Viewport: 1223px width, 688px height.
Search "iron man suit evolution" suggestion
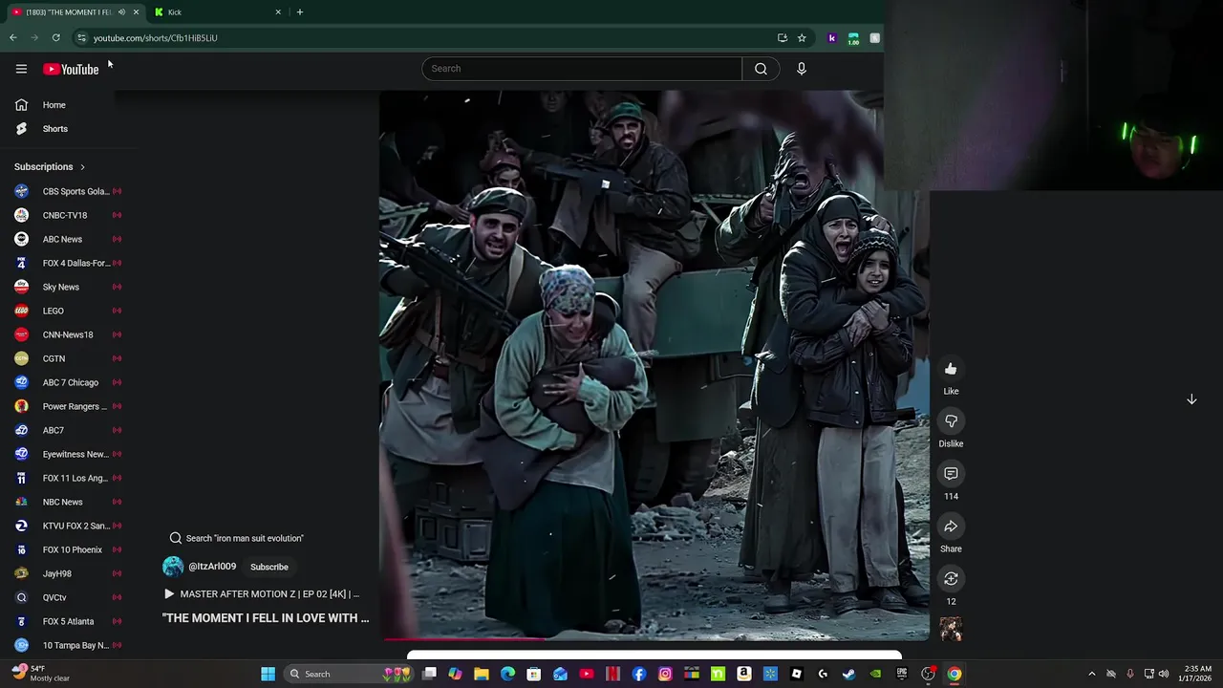point(236,538)
